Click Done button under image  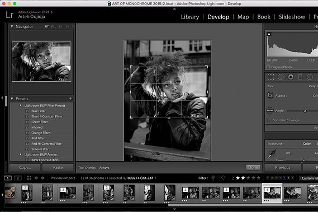[253, 167]
